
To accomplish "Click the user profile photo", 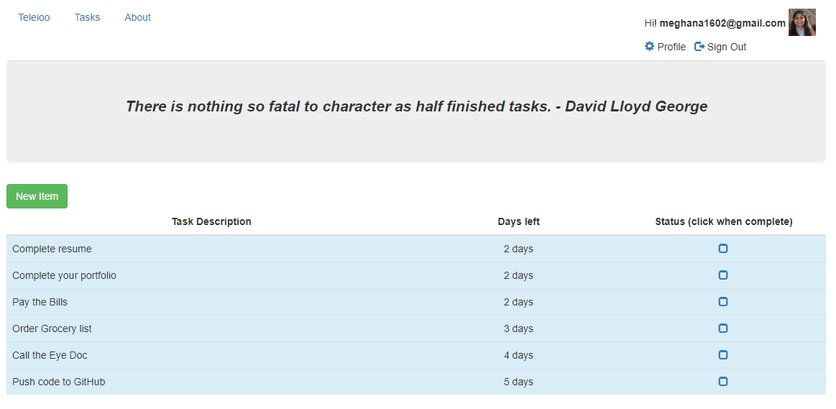I will tap(801, 22).
